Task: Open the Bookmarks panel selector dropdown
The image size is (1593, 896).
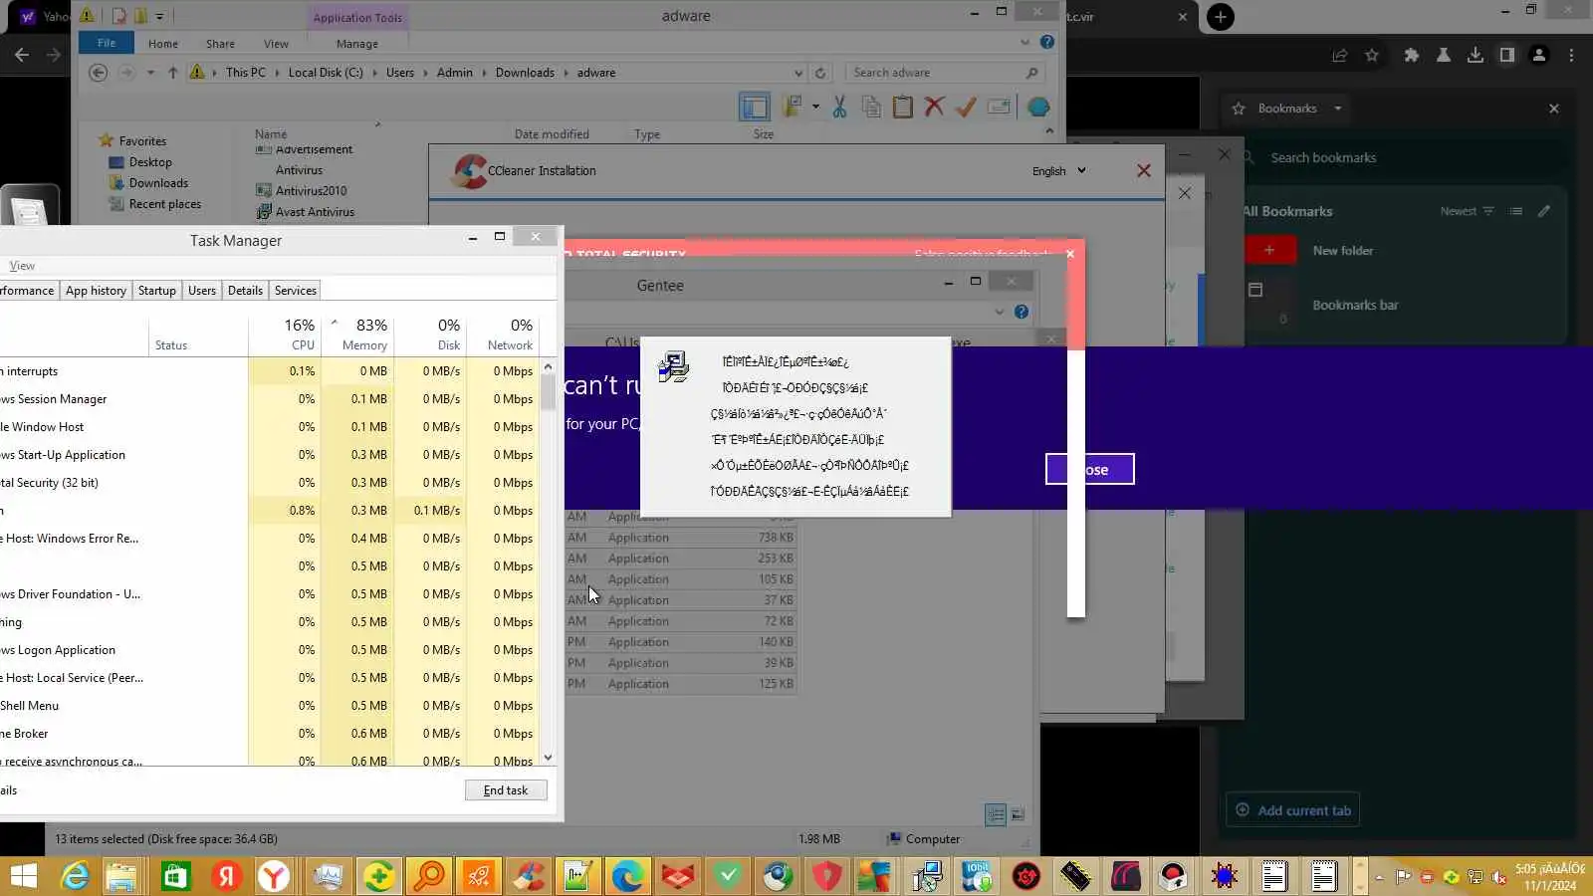Action: coord(1337,109)
